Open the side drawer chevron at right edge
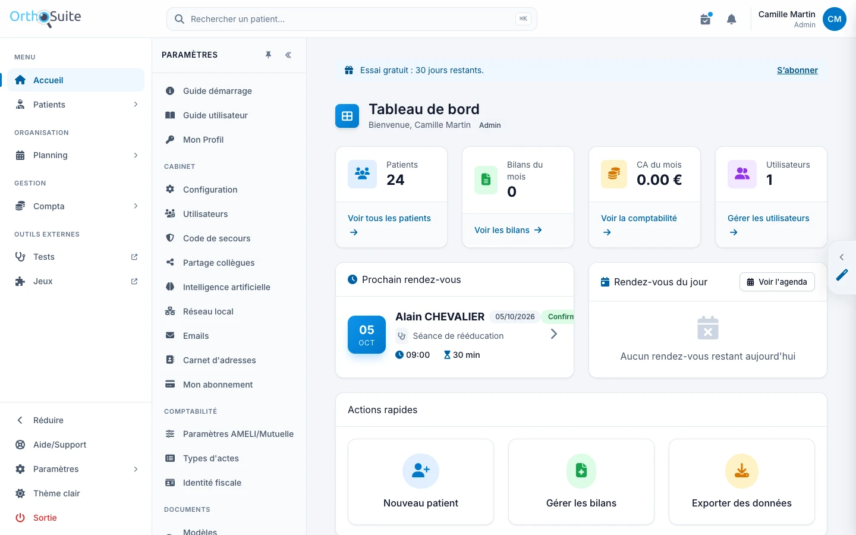Viewport: 856px width, 535px height. [842, 257]
